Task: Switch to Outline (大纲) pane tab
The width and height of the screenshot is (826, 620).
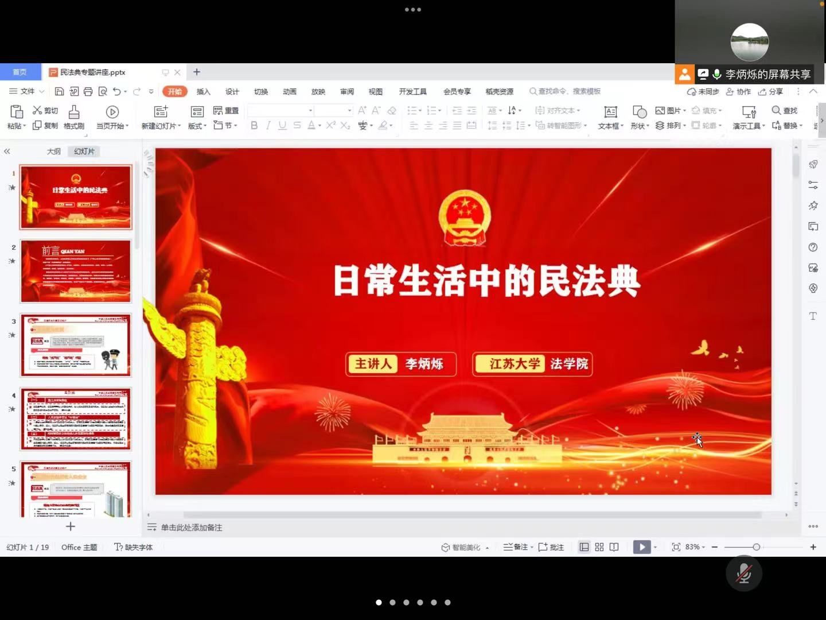Action: 53,152
